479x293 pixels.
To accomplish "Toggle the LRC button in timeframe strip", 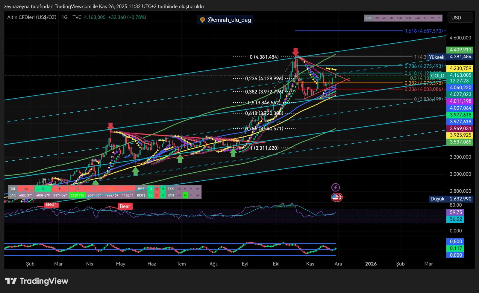I will click(x=369, y=18).
